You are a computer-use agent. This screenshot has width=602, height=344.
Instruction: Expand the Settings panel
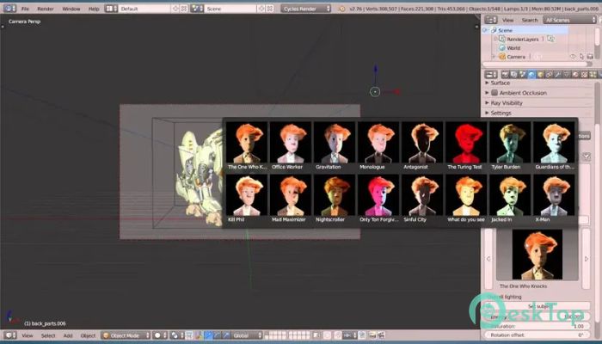[488, 113]
